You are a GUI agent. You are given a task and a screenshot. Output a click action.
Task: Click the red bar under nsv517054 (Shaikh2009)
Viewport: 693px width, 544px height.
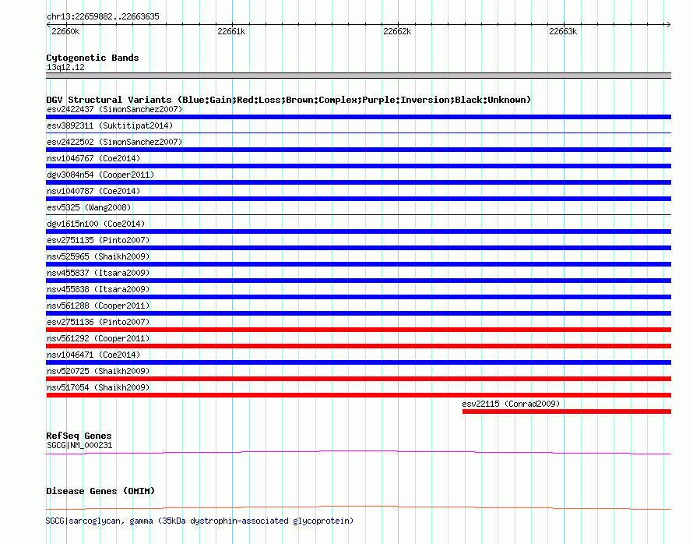(358, 395)
